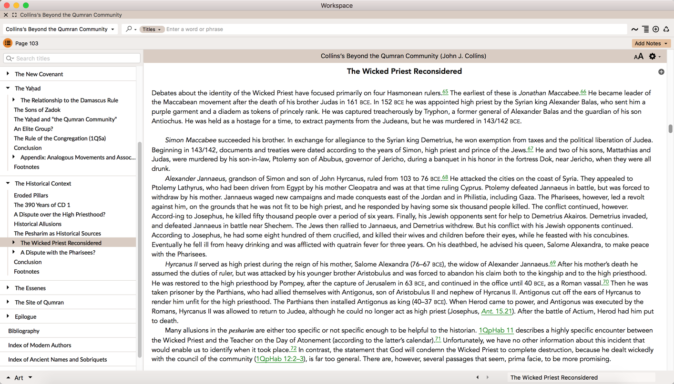Open text size AA control

click(x=639, y=57)
